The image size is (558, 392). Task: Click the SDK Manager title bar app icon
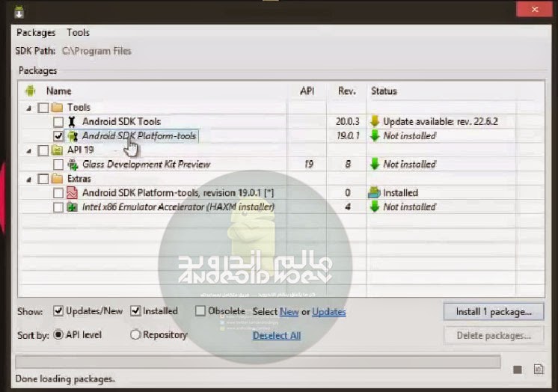[x=19, y=12]
